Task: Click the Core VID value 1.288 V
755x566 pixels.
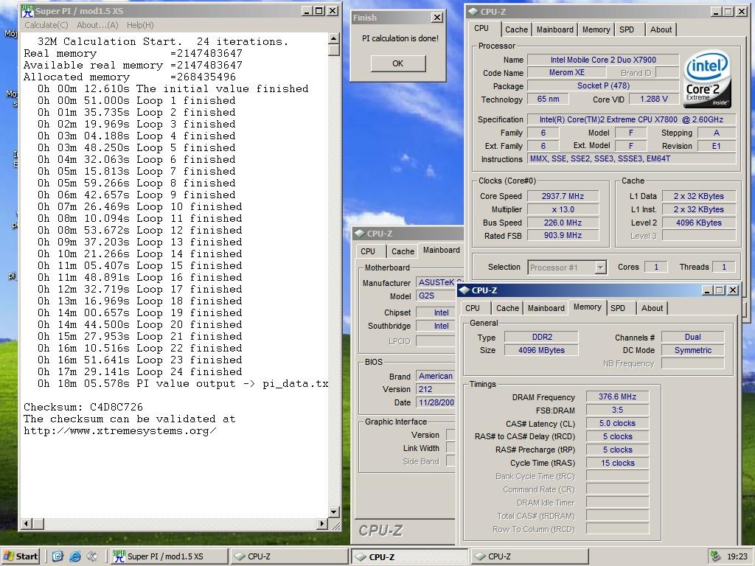Action: point(654,99)
